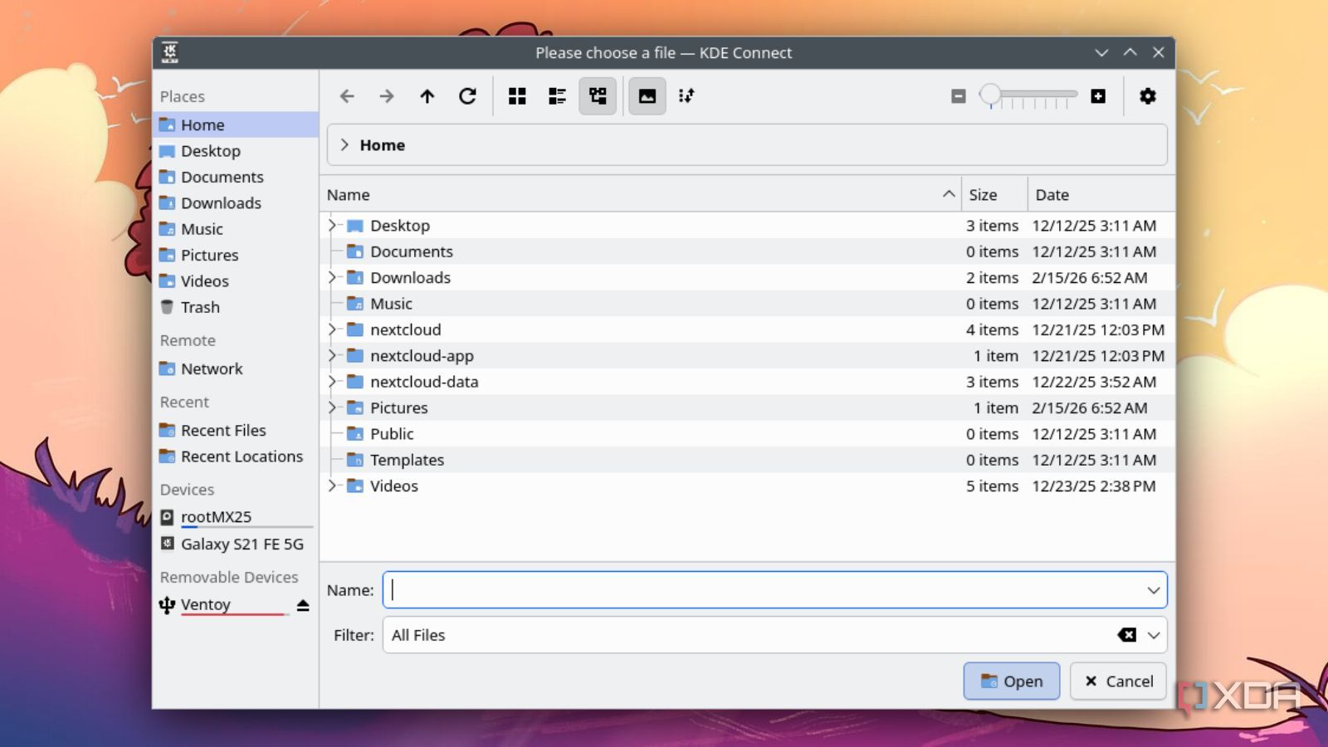This screenshot has height=747, width=1328.
Task: Select the nextcloud-data folder in list
Action: click(x=747, y=382)
